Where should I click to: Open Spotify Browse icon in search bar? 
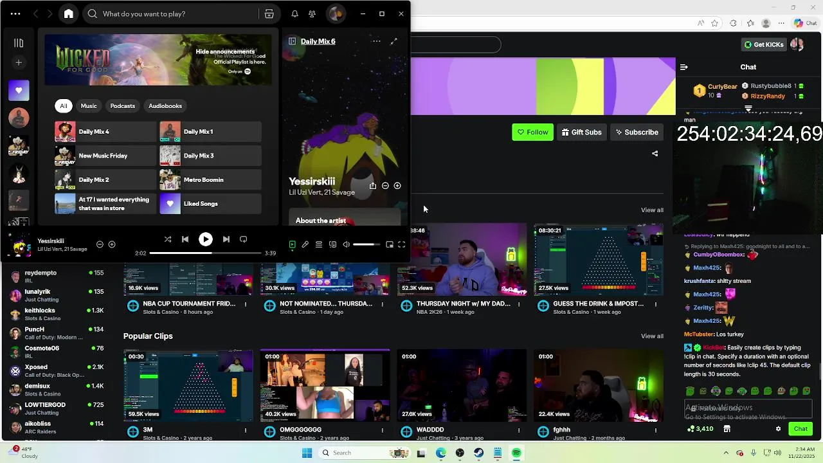point(269,14)
